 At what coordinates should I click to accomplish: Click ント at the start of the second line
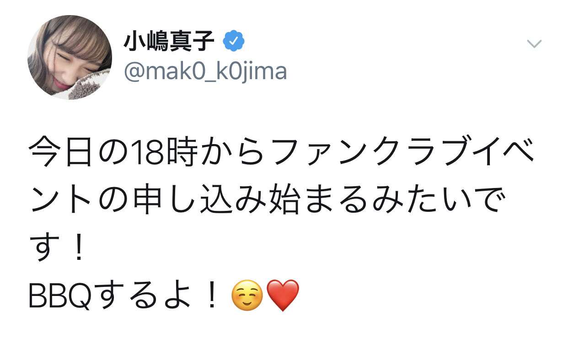coord(58,201)
